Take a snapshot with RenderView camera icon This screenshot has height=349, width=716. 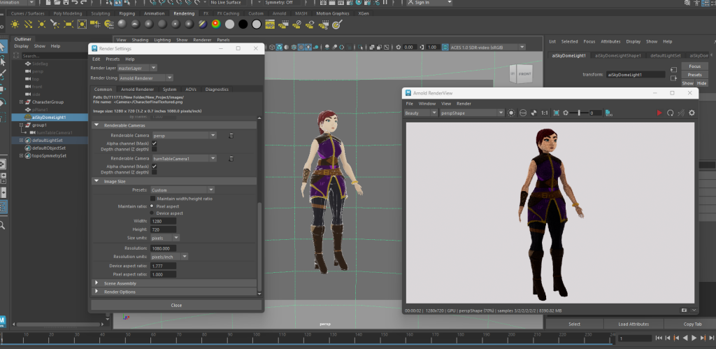tap(685, 309)
